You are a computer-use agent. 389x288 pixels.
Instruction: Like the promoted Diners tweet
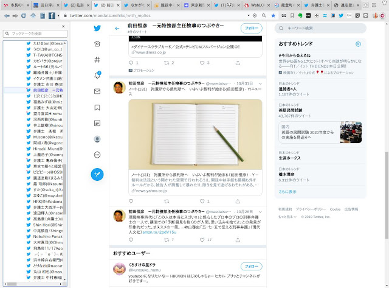pyautogui.click(x=202, y=63)
